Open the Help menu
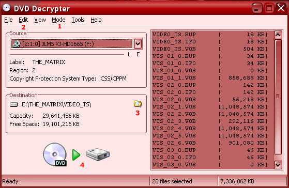This screenshot has width=289, height=188. pyautogui.click(x=96, y=20)
